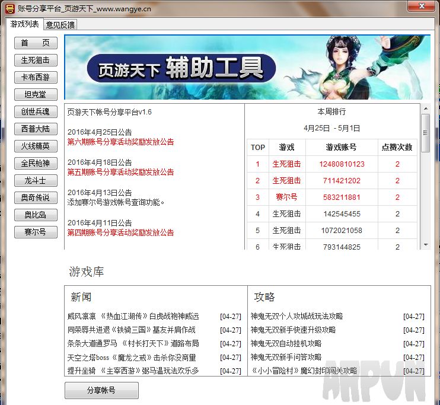Click 赛尔号 game name in rank 3 row
The height and width of the screenshot is (405, 440).
286,197
